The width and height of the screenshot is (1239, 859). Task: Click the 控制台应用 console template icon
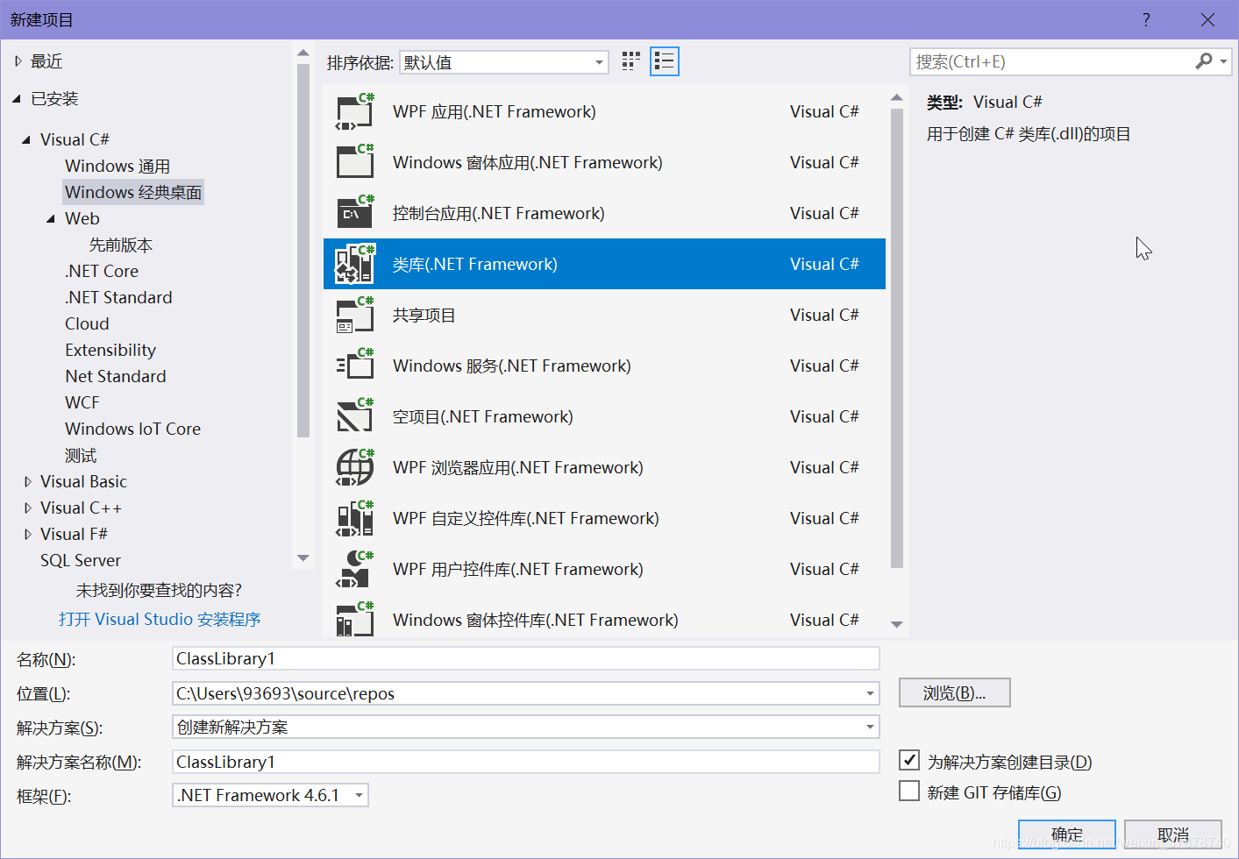point(355,214)
